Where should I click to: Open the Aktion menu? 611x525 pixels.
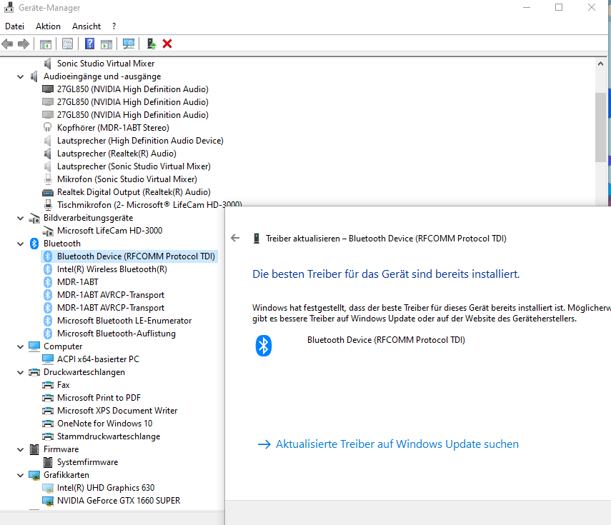pos(48,26)
